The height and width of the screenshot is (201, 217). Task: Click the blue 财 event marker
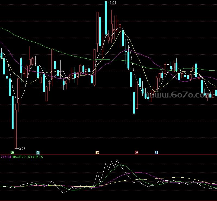156,152
